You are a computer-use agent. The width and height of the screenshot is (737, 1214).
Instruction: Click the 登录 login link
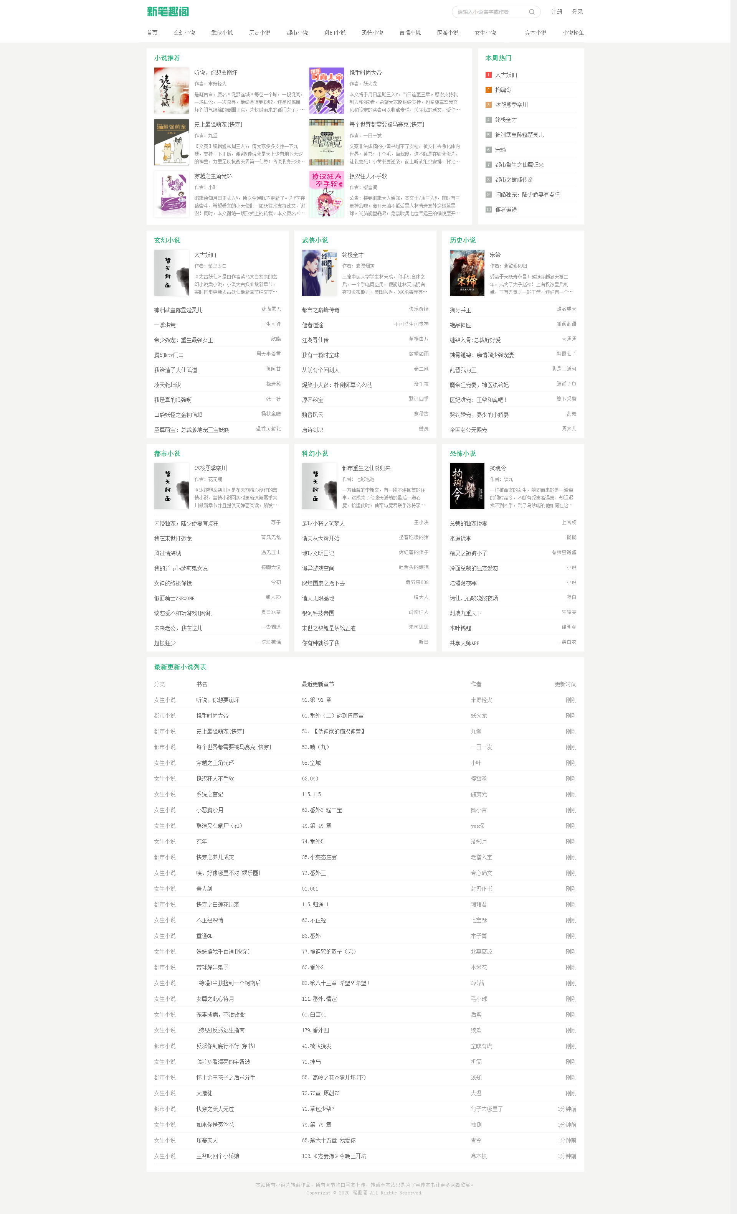(x=577, y=12)
